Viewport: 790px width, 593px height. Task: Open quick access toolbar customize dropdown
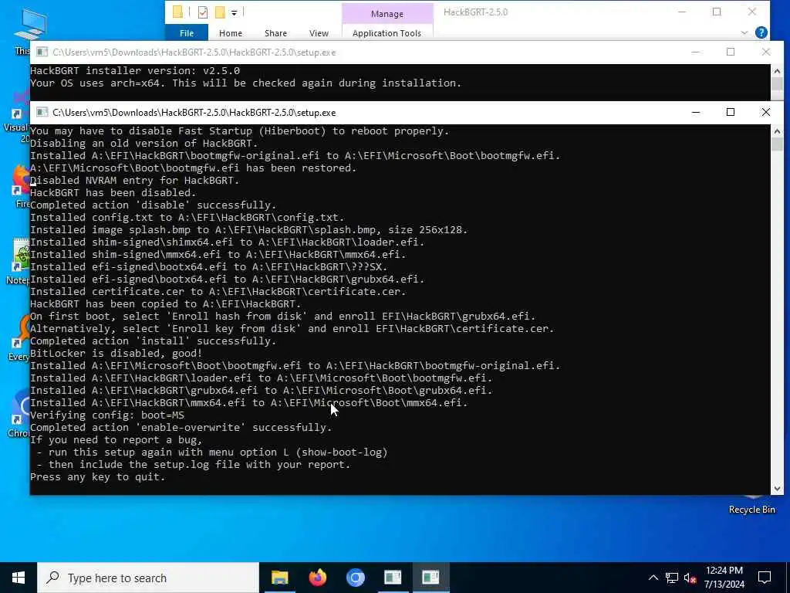235,12
